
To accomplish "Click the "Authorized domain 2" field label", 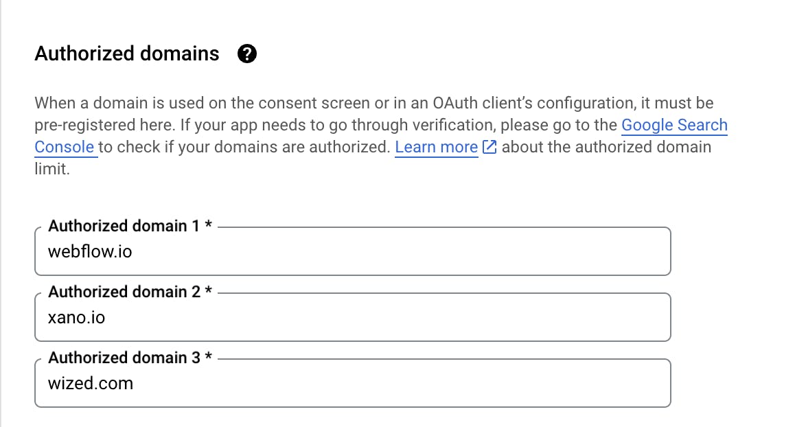I will (124, 292).
